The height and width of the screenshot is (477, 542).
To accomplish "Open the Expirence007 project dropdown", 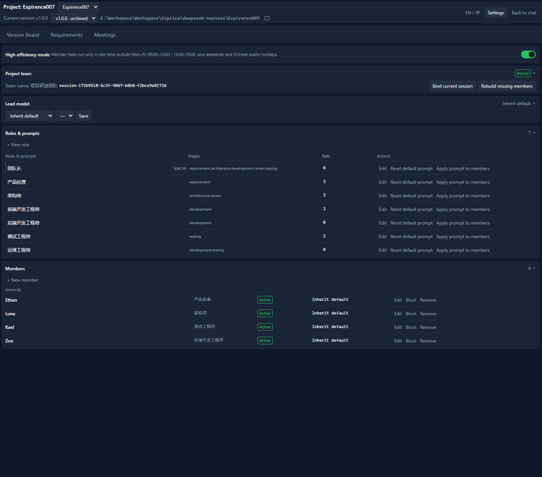I will tap(79, 7).
